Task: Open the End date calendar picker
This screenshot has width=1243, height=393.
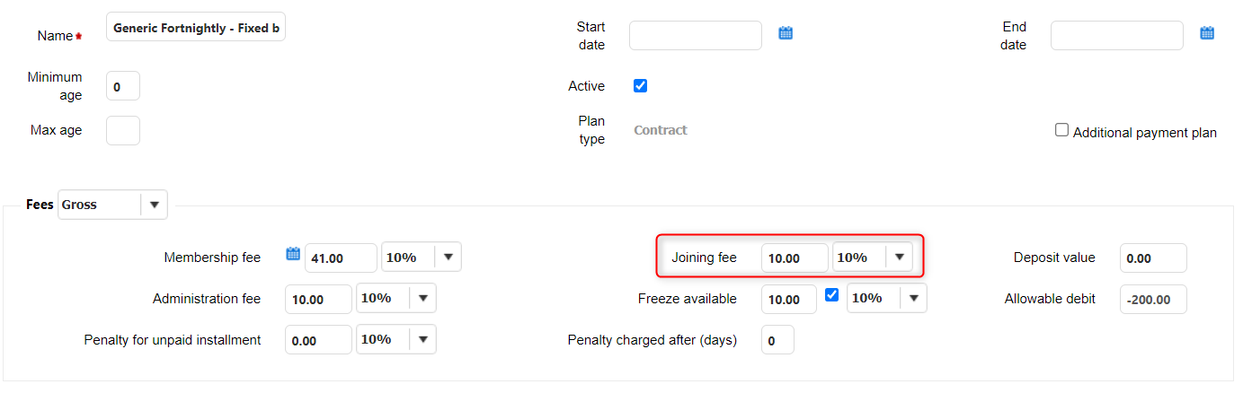Action: coord(1207,34)
